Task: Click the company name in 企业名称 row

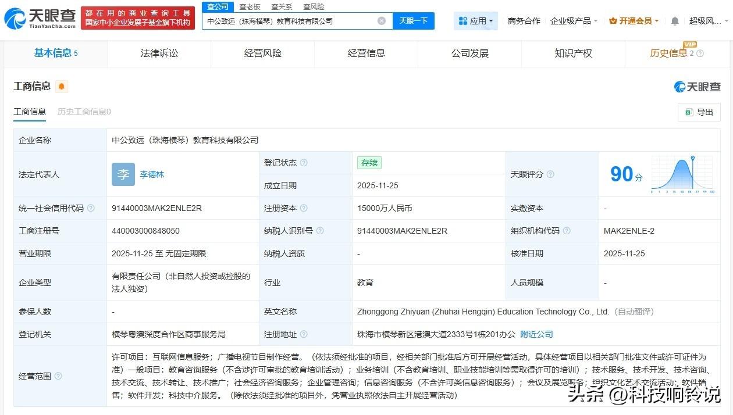Action: pos(185,140)
